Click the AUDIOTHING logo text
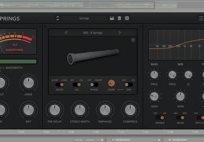This screenshot has width=204, height=142. pyautogui.click(x=15, y=50)
